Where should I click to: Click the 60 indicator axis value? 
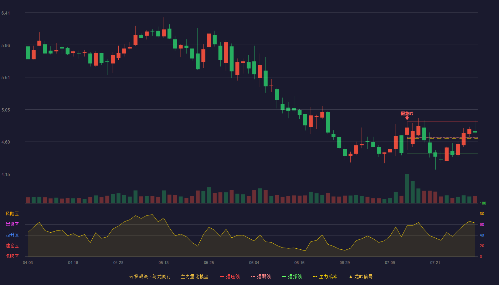coord(482,224)
